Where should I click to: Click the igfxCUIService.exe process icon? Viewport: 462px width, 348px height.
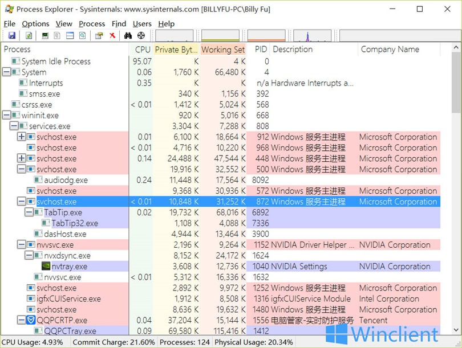pyautogui.click(x=31, y=298)
